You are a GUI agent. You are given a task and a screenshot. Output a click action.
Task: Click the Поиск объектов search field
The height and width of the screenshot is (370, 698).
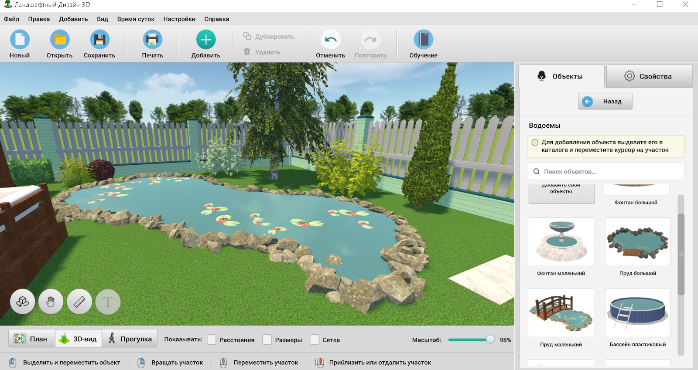(x=606, y=171)
